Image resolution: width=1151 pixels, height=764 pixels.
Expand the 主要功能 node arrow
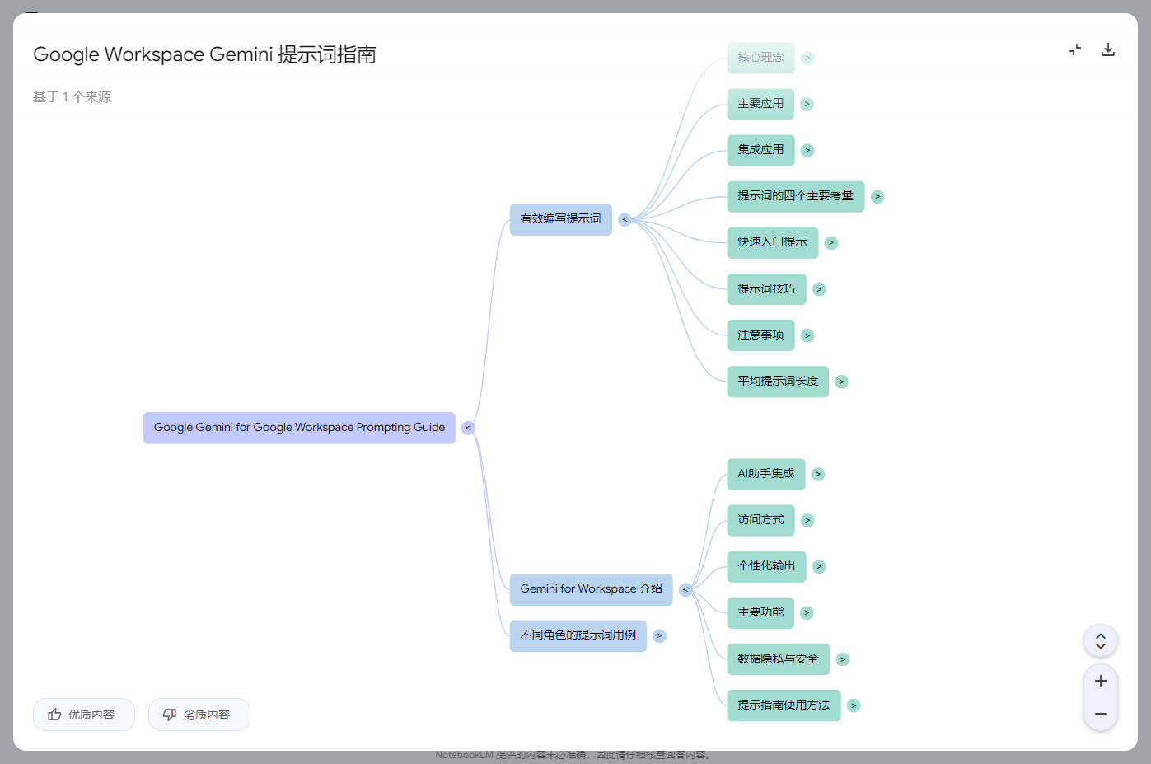(807, 612)
